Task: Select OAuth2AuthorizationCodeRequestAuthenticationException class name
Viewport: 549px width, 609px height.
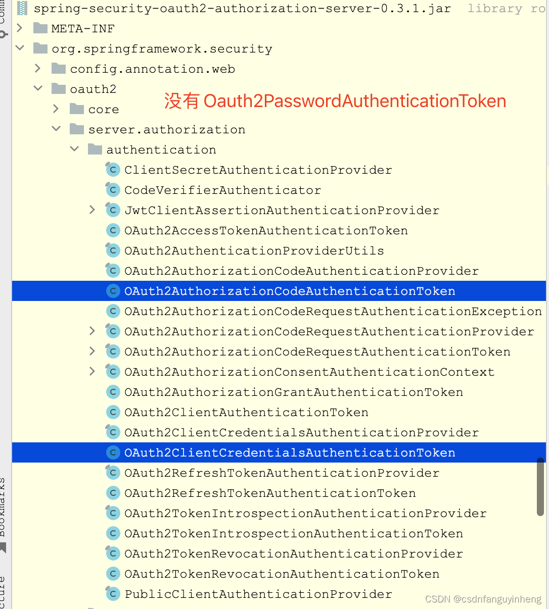Action: (x=333, y=312)
